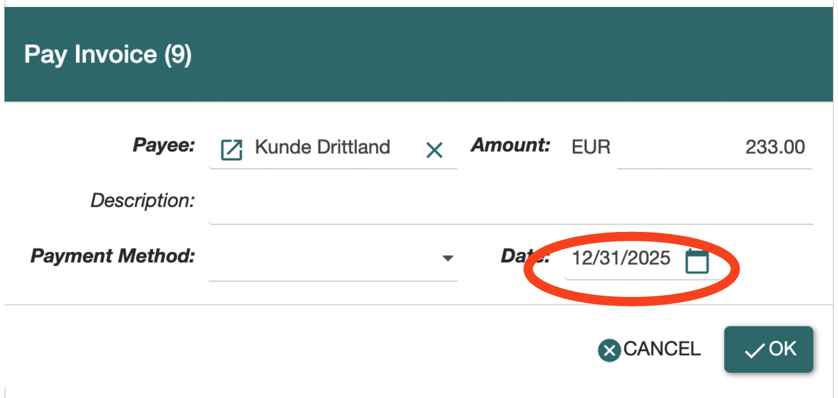Select the Kunde Drittland payee field
838x398 pixels.
coord(322,148)
